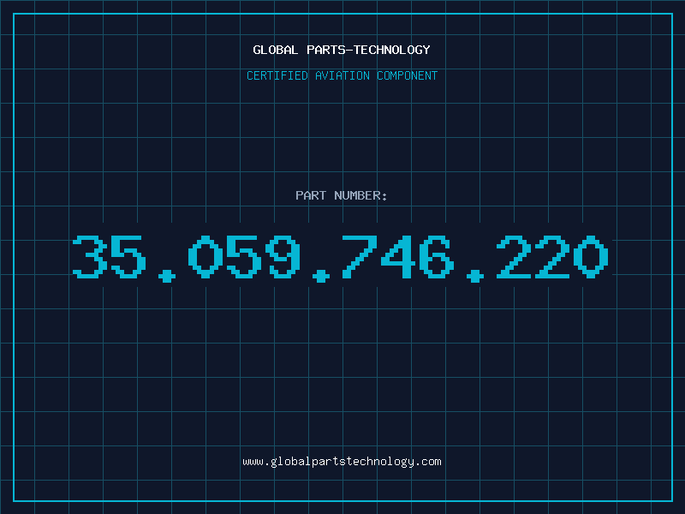The width and height of the screenshot is (685, 514).
Task: Open the www.globalpartstechnology.com link
Action: click(342, 462)
